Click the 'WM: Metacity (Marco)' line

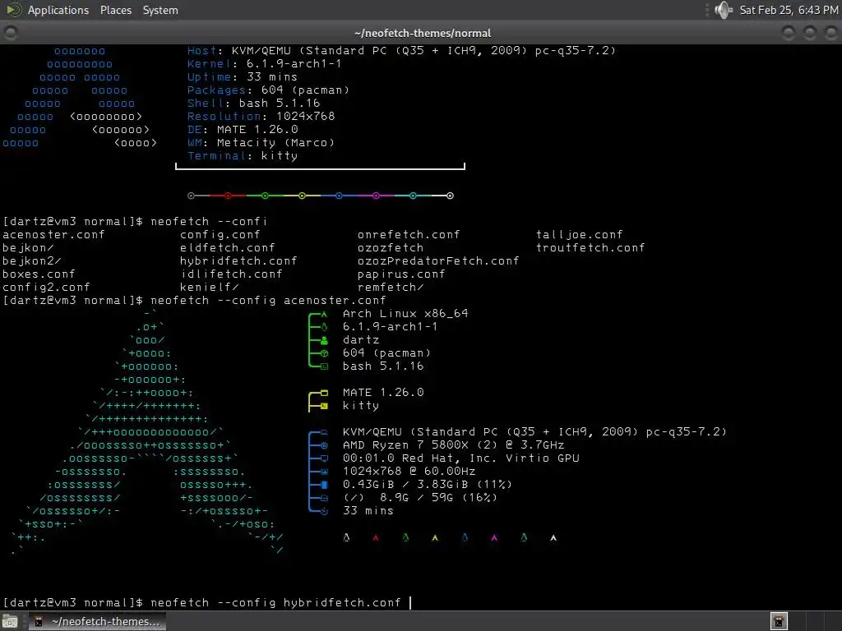(x=261, y=143)
